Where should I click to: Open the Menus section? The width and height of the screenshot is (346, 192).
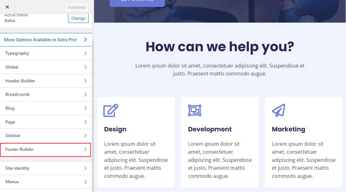[x=46, y=182]
